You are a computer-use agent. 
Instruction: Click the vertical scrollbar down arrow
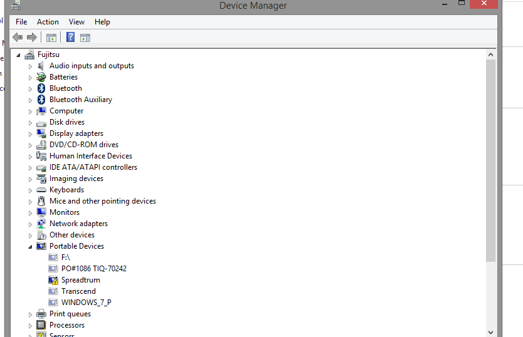click(490, 332)
